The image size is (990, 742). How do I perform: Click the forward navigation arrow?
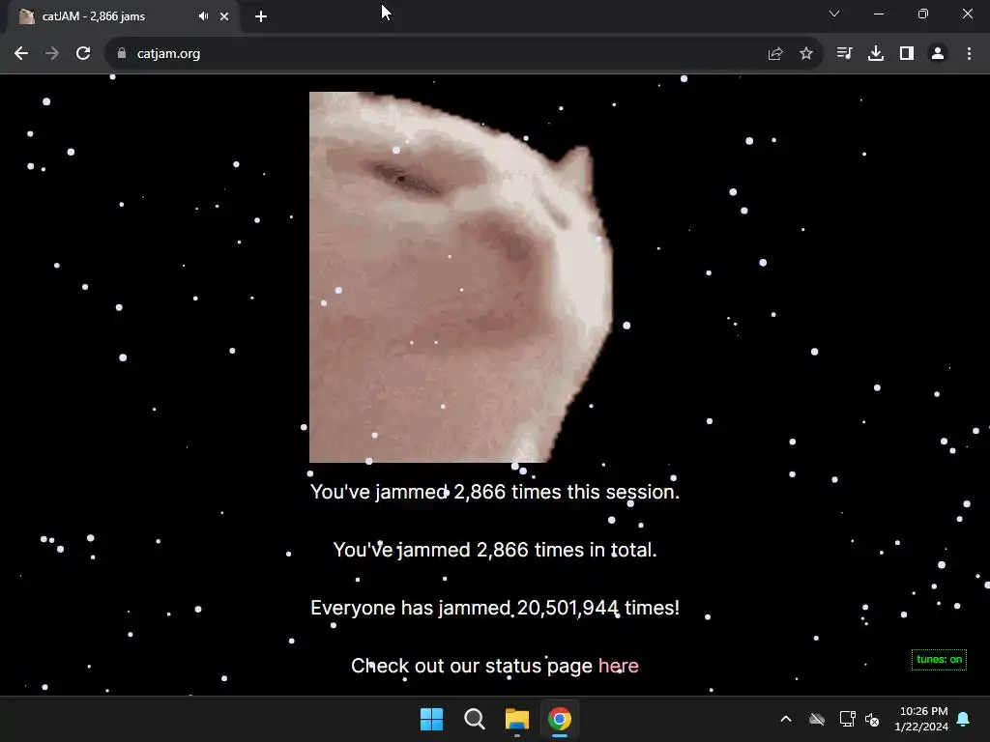pyautogui.click(x=52, y=54)
